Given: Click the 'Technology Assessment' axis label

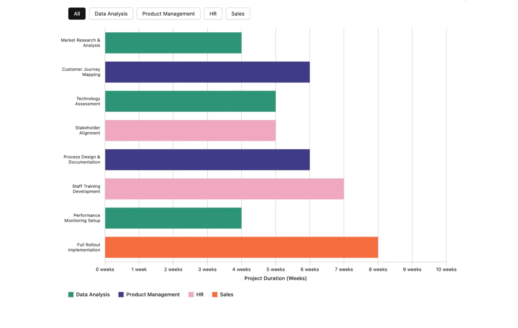Looking at the screenshot, I should [88, 101].
